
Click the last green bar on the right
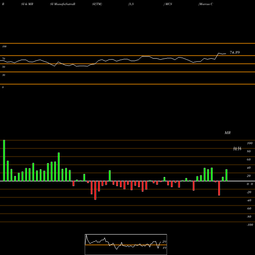pos(226,175)
